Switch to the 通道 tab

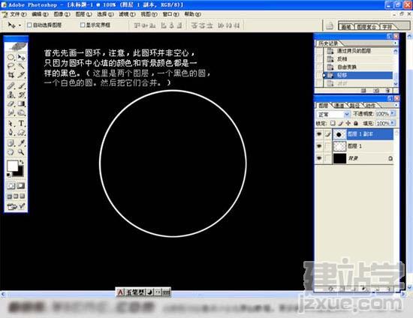pos(339,106)
